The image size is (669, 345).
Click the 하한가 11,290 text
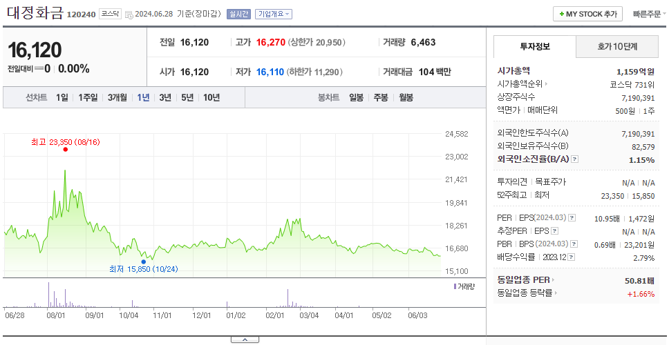[315, 72]
